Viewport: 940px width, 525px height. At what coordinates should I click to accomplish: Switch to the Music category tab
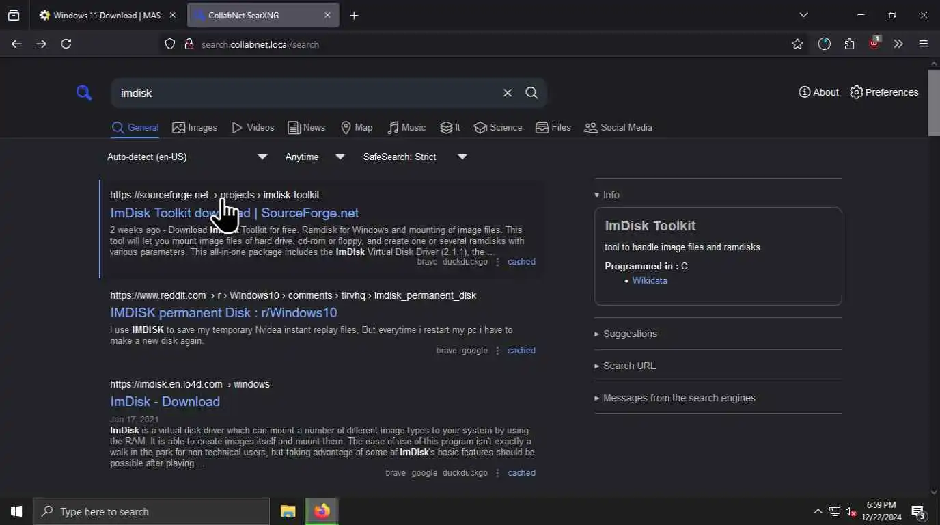[x=406, y=128]
